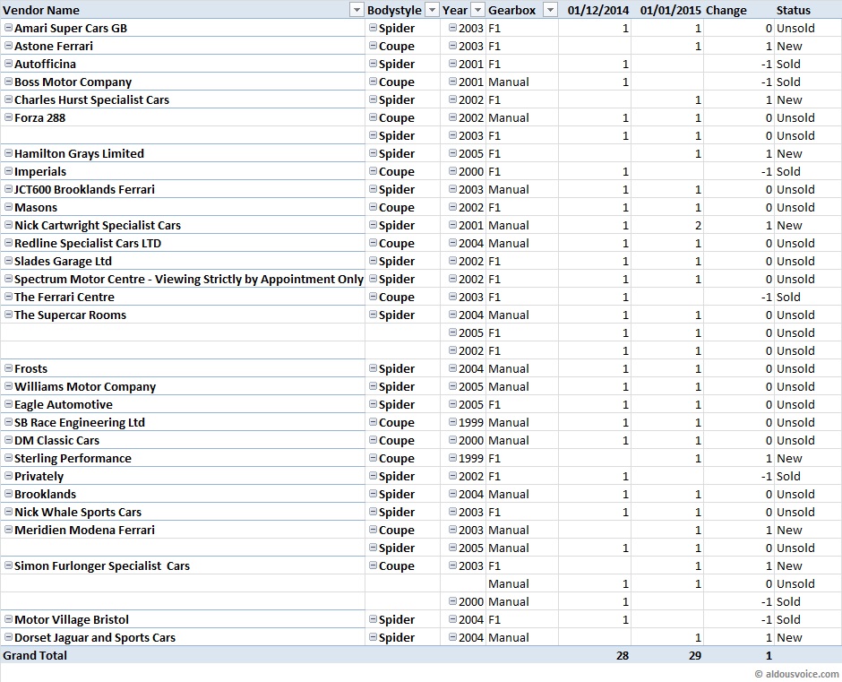Select the Change column header
Viewport: 842px width, 682px height.
(726, 10)
